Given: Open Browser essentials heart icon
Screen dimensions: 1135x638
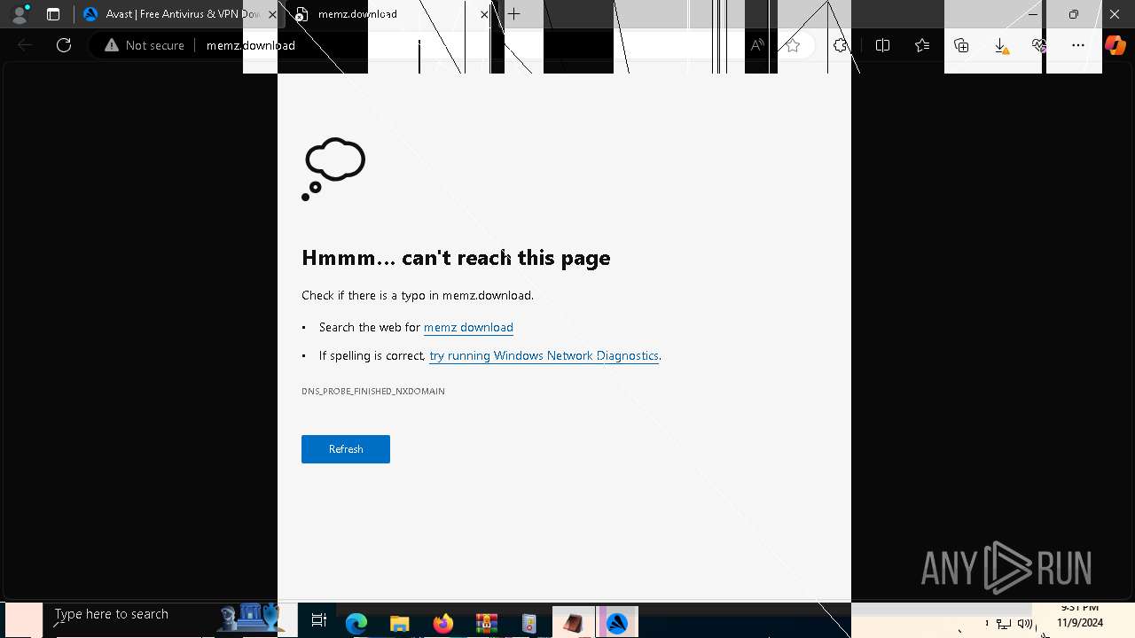Looking at the screenshot, I should click(1039, 45).
